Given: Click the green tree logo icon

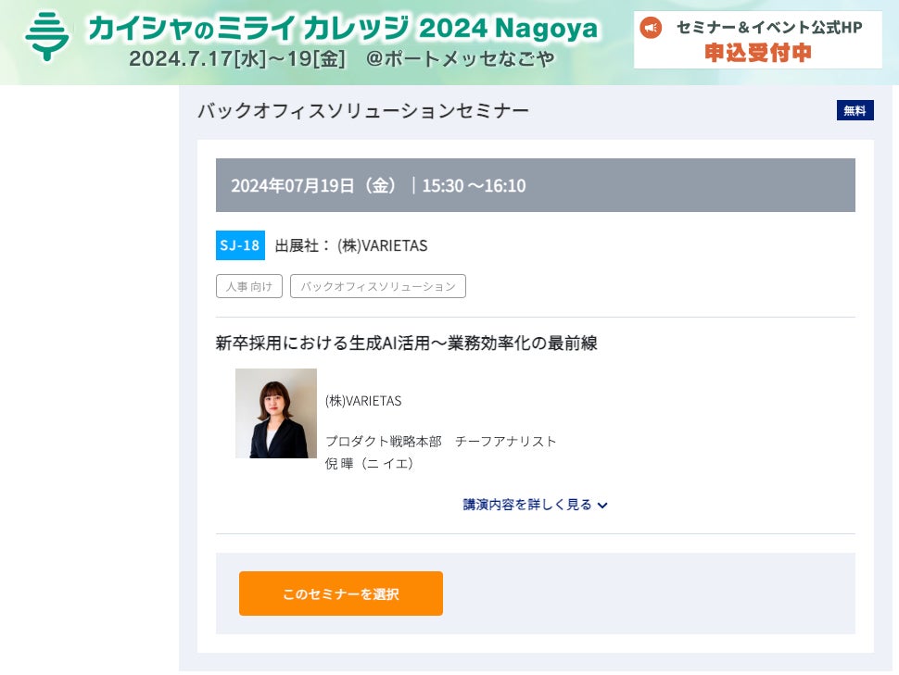Looking at the screenshot, I should 47,36.
